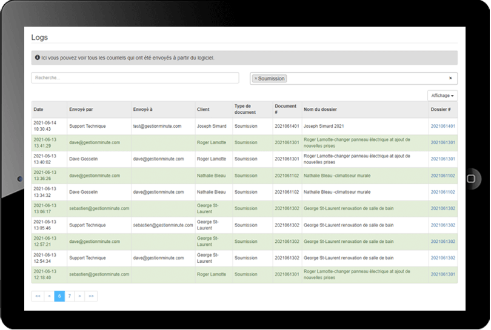Go to previous page arrow

pyautogui.click(x=49, y=296)
